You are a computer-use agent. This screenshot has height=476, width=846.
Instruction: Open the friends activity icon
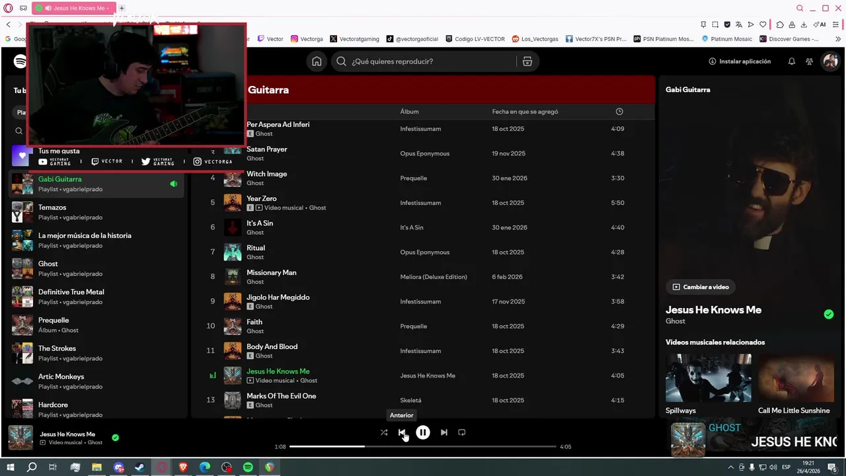(x=809, y=61)
